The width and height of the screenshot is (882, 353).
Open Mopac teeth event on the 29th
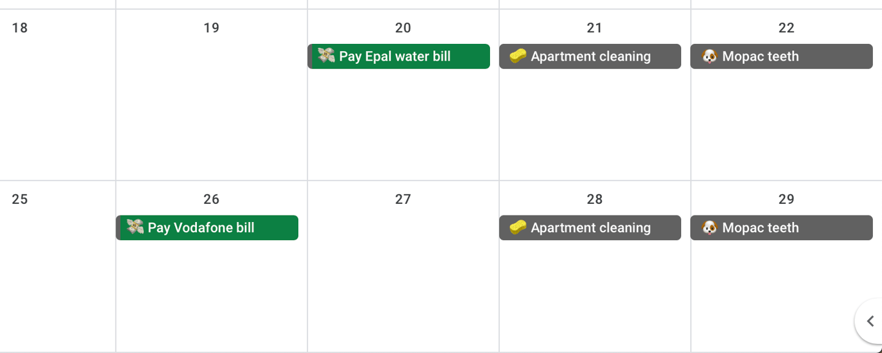click(781, 228)
